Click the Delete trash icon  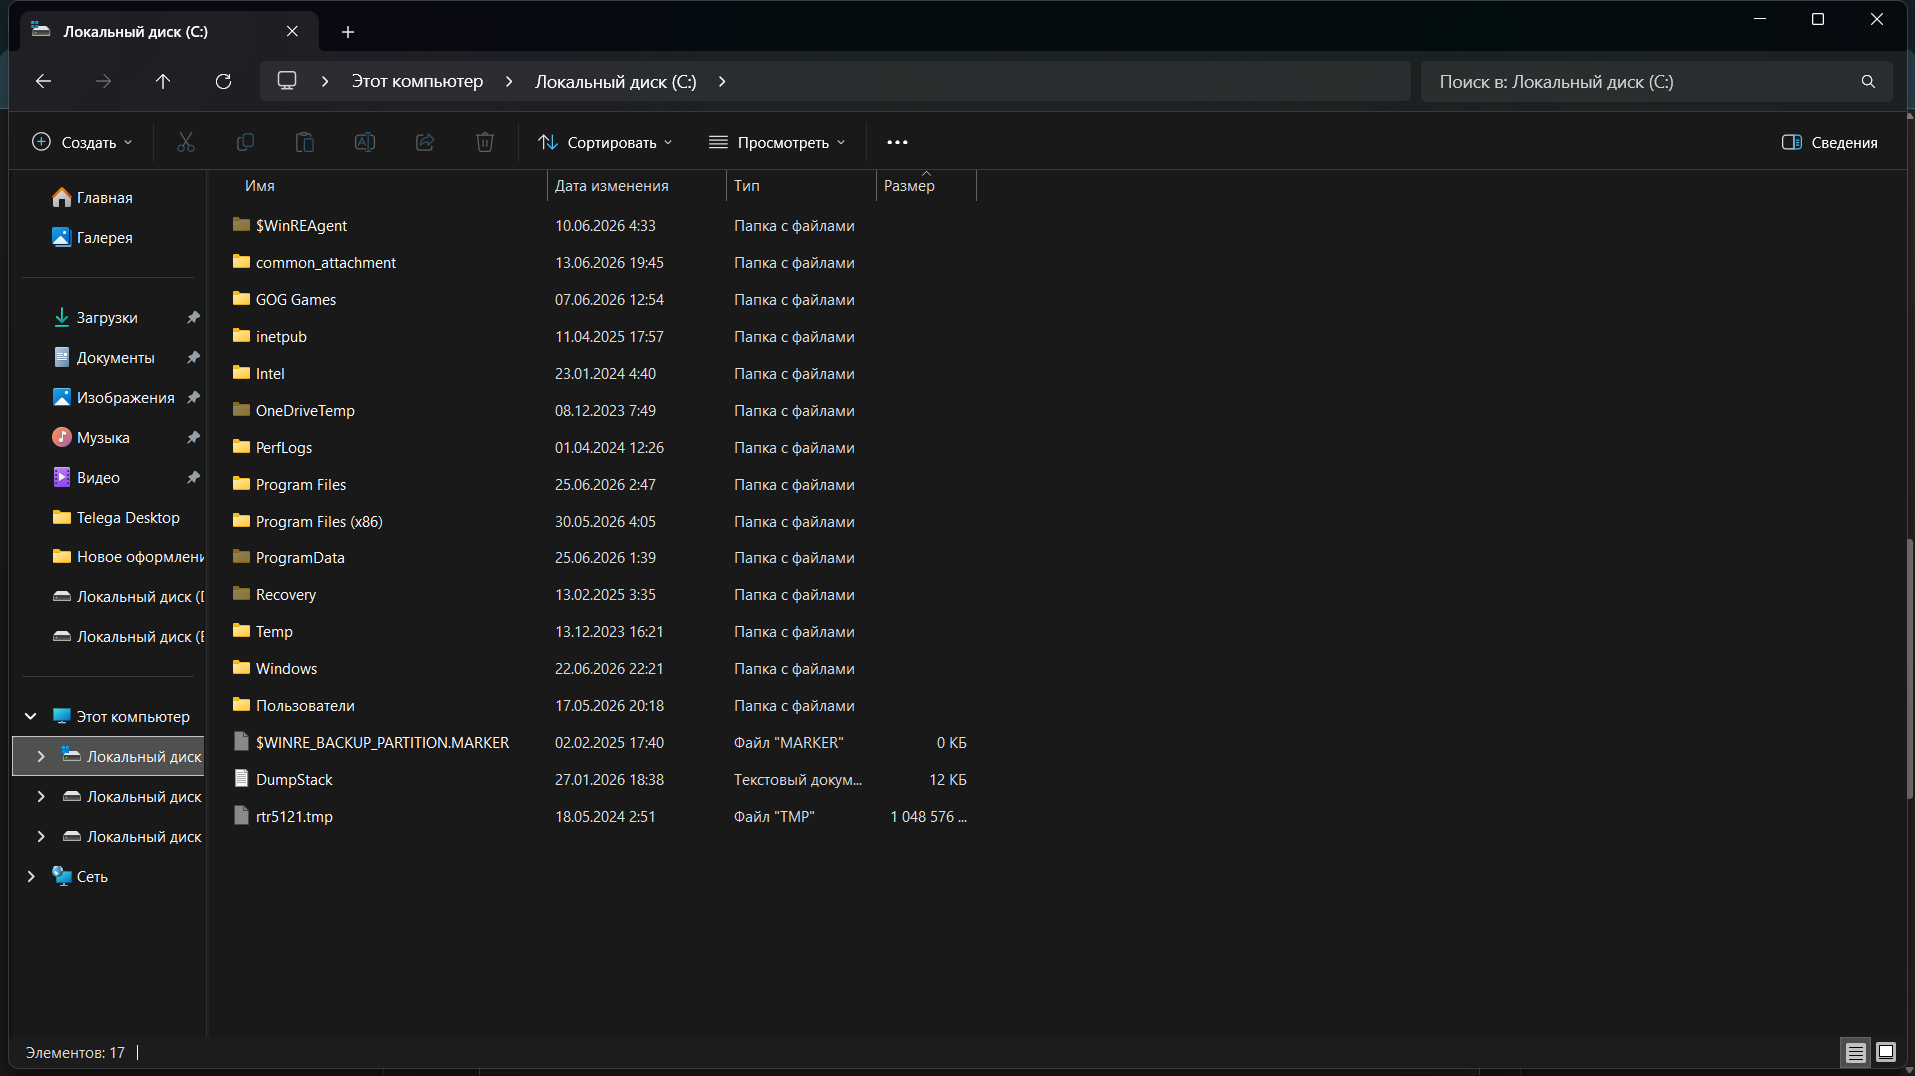pyautogui.click(x=485, y=142)
